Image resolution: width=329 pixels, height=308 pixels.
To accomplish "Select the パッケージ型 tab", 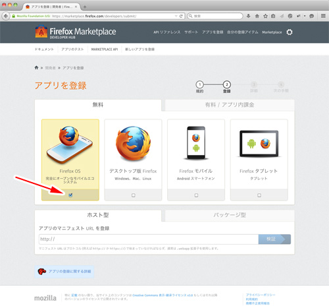I will (x=230, y=215).
